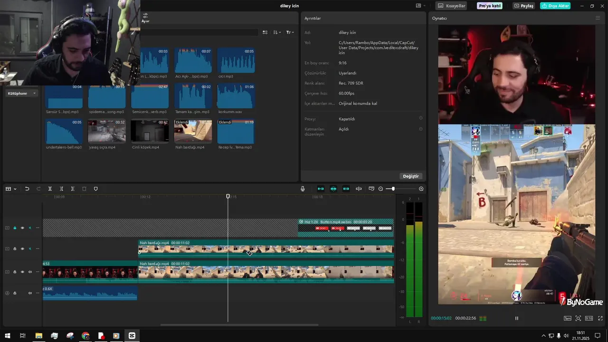608x342 pixels.
Task: Pause the preview playback
Action: tap(517, 318)
